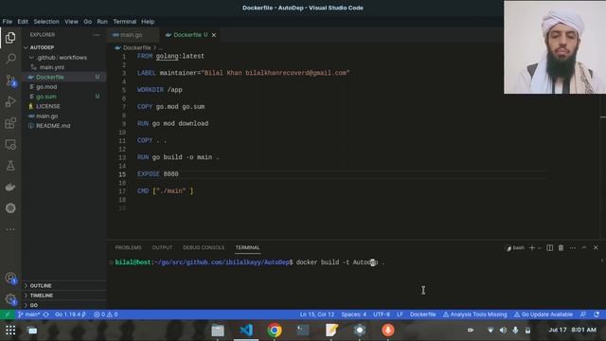Change language mode Dockerfile in status bar

coord(422,314)
